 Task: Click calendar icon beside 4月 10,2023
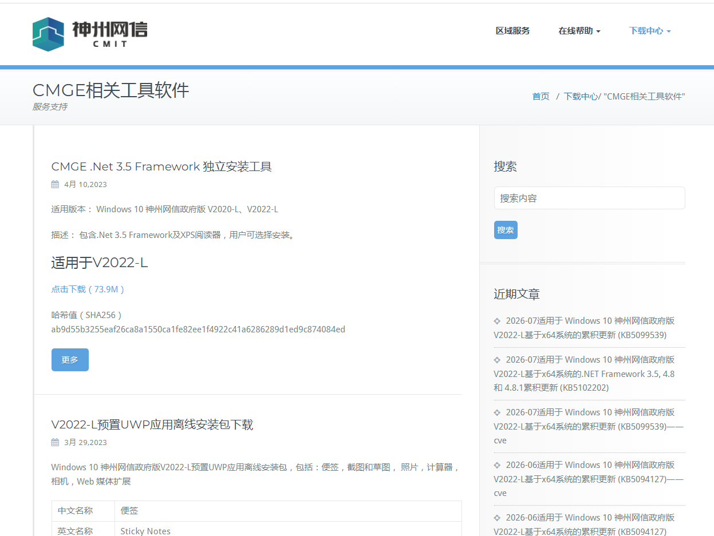tap(55, 184)
